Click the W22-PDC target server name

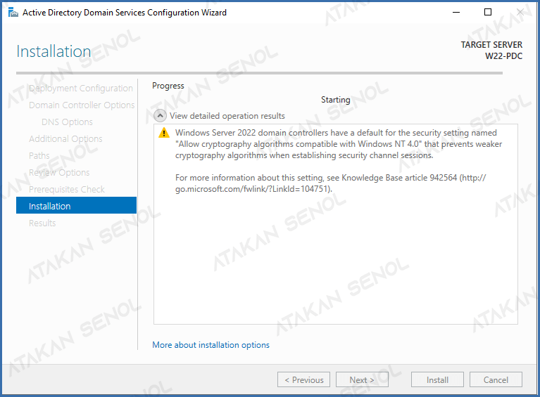click(x=503, y=56)
